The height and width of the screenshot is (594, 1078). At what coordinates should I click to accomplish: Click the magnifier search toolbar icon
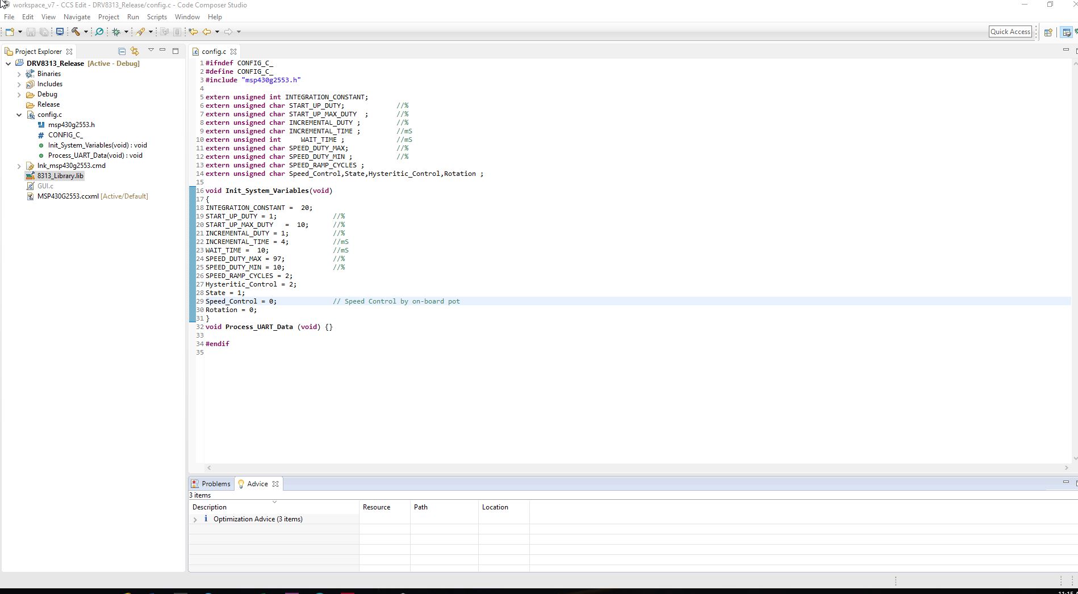[x=99, y=32]
